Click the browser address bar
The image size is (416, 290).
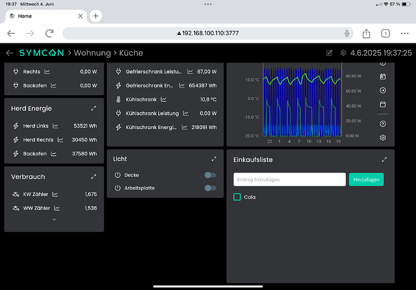coord(208,33)
